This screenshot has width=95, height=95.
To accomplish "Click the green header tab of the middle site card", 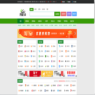I will coord(40,42).
